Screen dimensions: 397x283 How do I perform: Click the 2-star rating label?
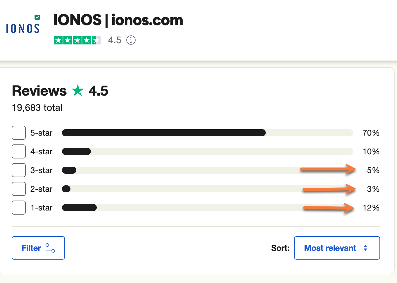41,189
